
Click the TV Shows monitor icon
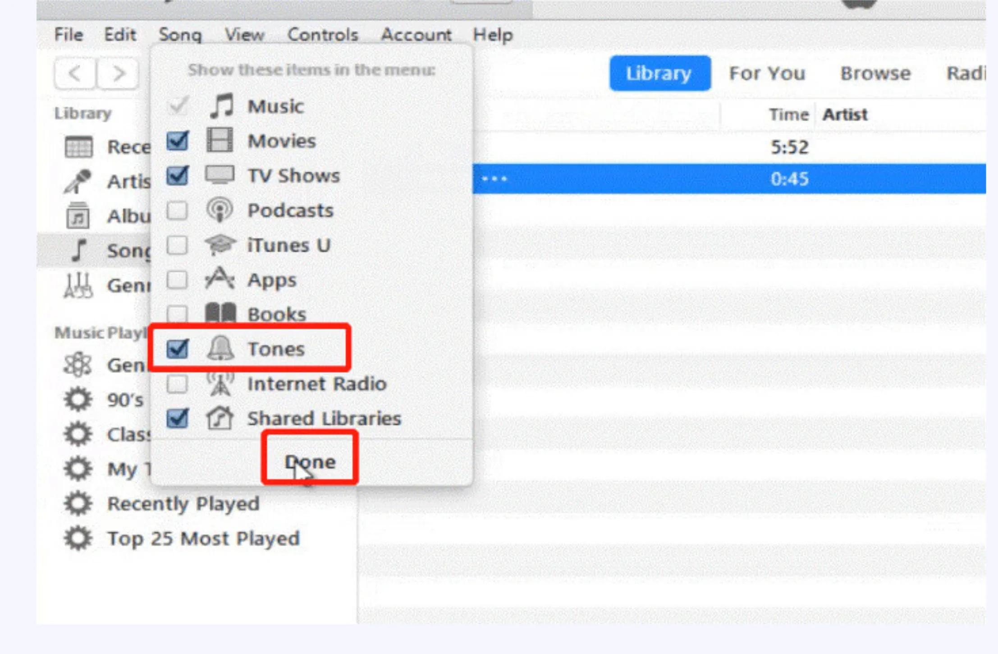coord(220,175)
